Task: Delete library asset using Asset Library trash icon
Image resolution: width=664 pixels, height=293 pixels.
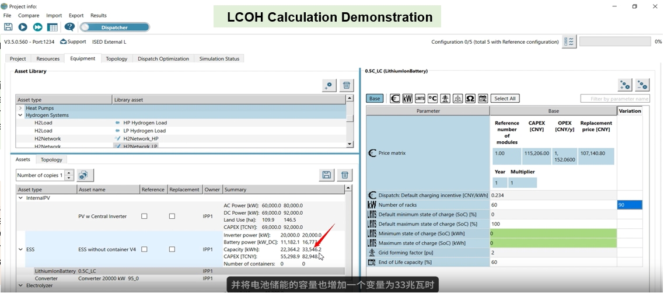Action: coord(347,86)
